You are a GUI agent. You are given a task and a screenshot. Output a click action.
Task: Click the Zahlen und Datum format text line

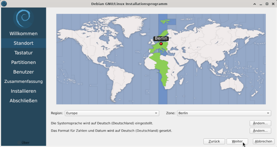point(111,131)
